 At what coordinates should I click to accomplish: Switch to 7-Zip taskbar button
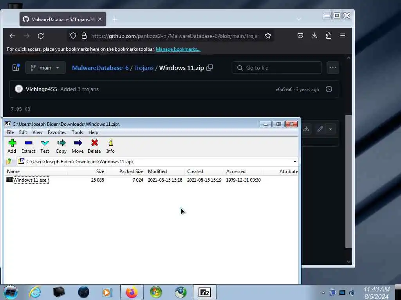pos(204,292)
